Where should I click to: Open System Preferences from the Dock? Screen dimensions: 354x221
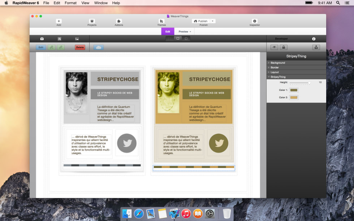(210, 213)
